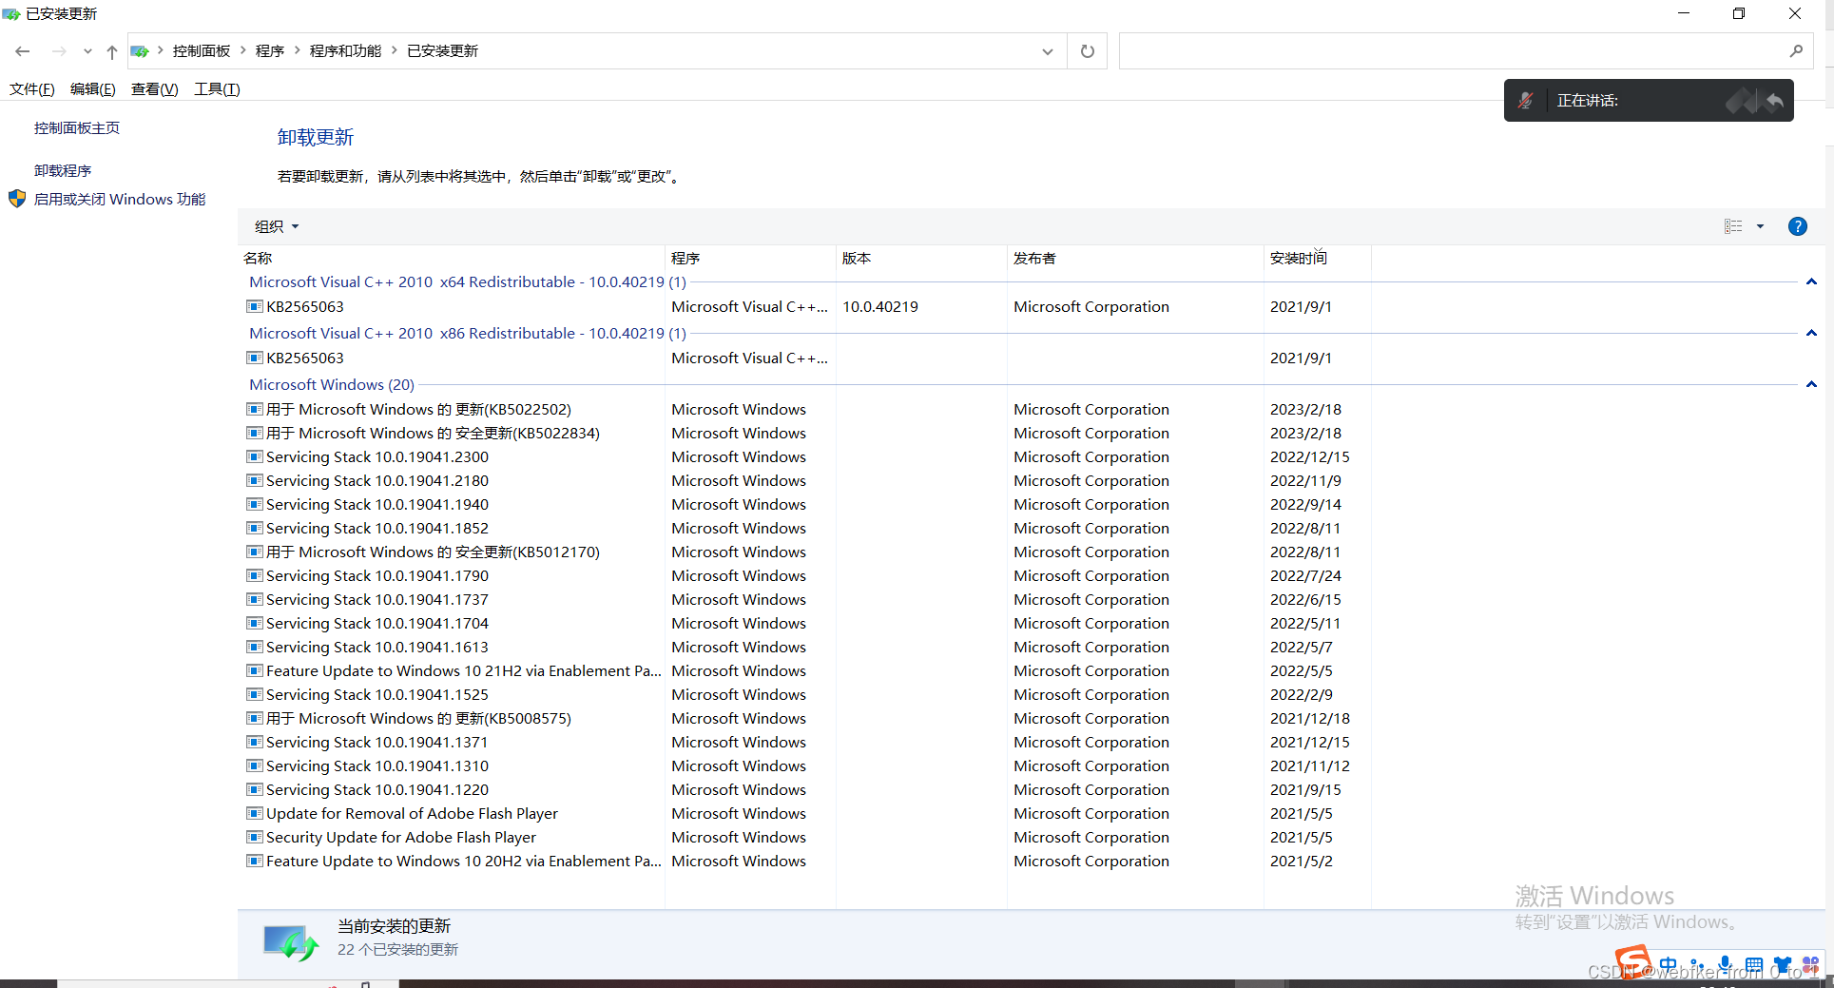The image size is (1834, 988).
Task: Open the Sogou soft keyboard icon
Action: coord(1754,964)
